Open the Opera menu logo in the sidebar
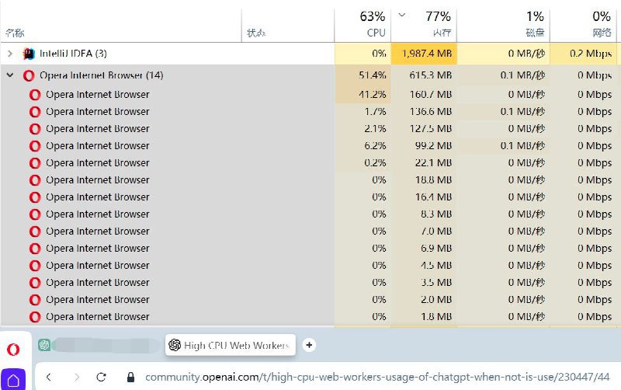 [12, 349]
